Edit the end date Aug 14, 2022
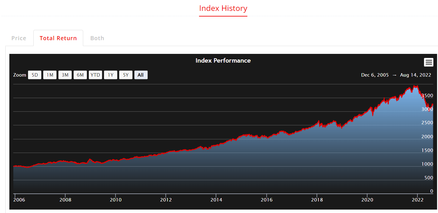438x213 pixels. (x=416, y=75)
